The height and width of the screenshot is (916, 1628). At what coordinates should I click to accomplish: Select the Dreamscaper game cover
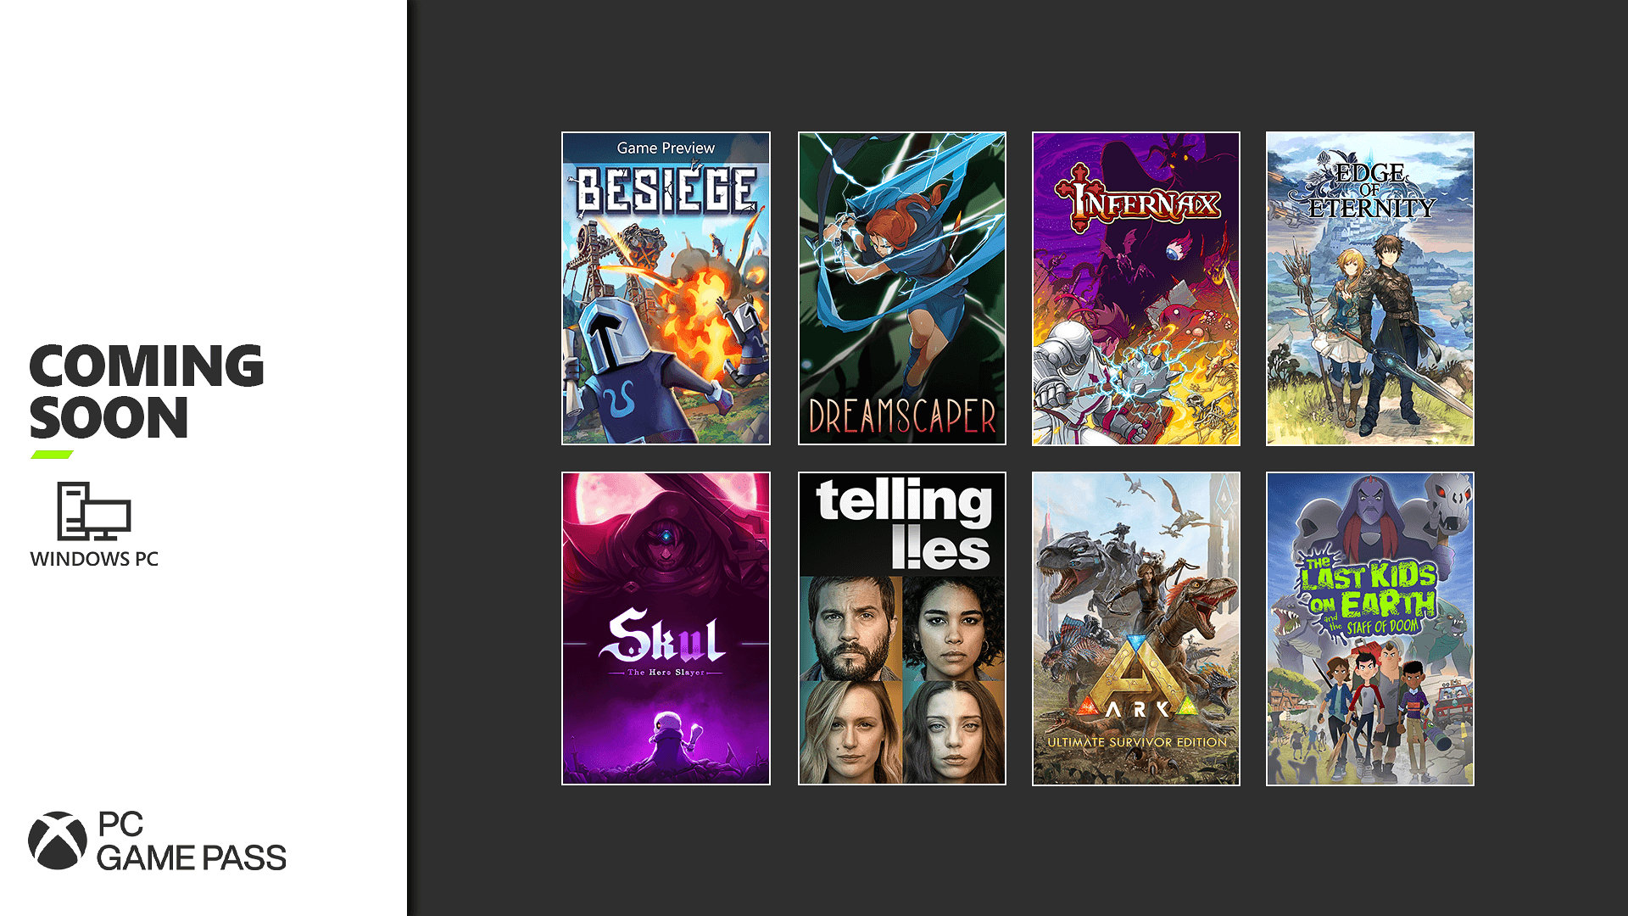click(902, 288)
